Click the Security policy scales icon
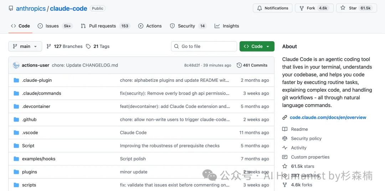The height and width of the screenshot is (191, 385). (285, 139)
